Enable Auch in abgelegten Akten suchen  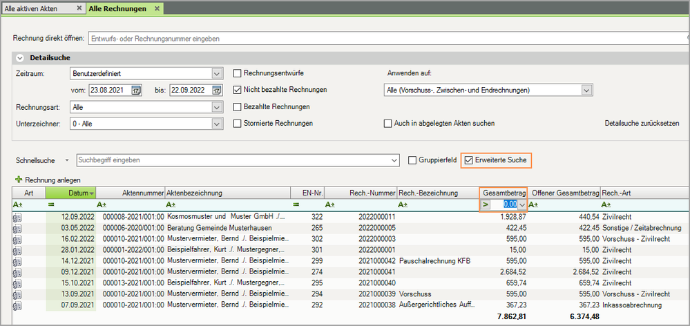387,123
